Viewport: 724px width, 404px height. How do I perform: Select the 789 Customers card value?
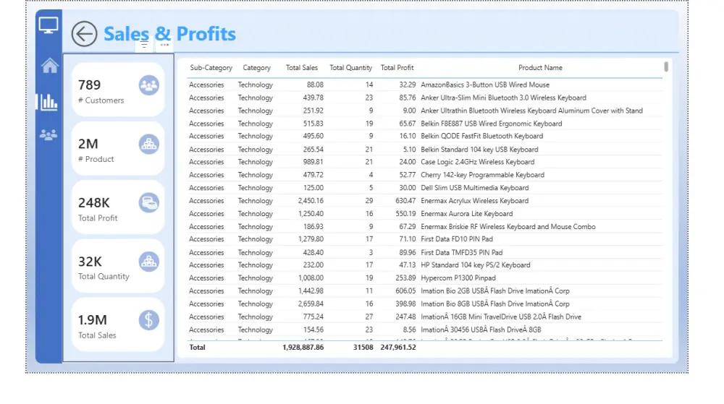click(x=89, y=85)
